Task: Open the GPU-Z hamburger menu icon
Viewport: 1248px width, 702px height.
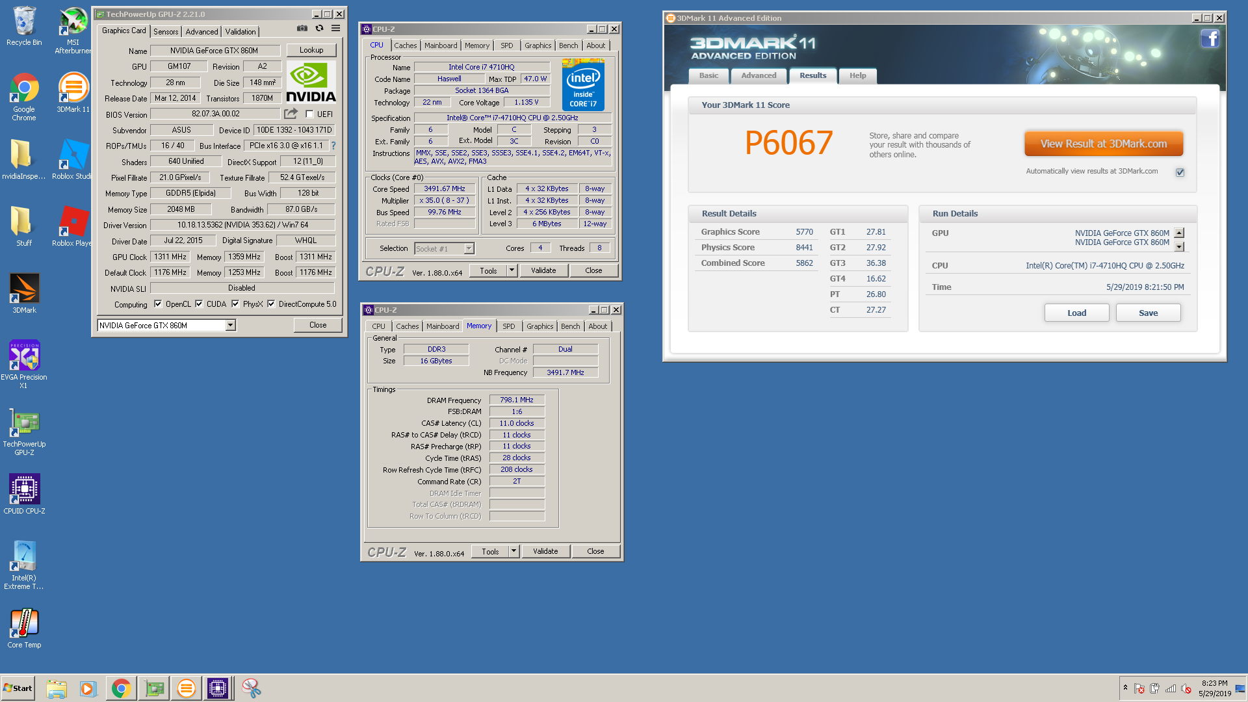Action: point(335,29)
